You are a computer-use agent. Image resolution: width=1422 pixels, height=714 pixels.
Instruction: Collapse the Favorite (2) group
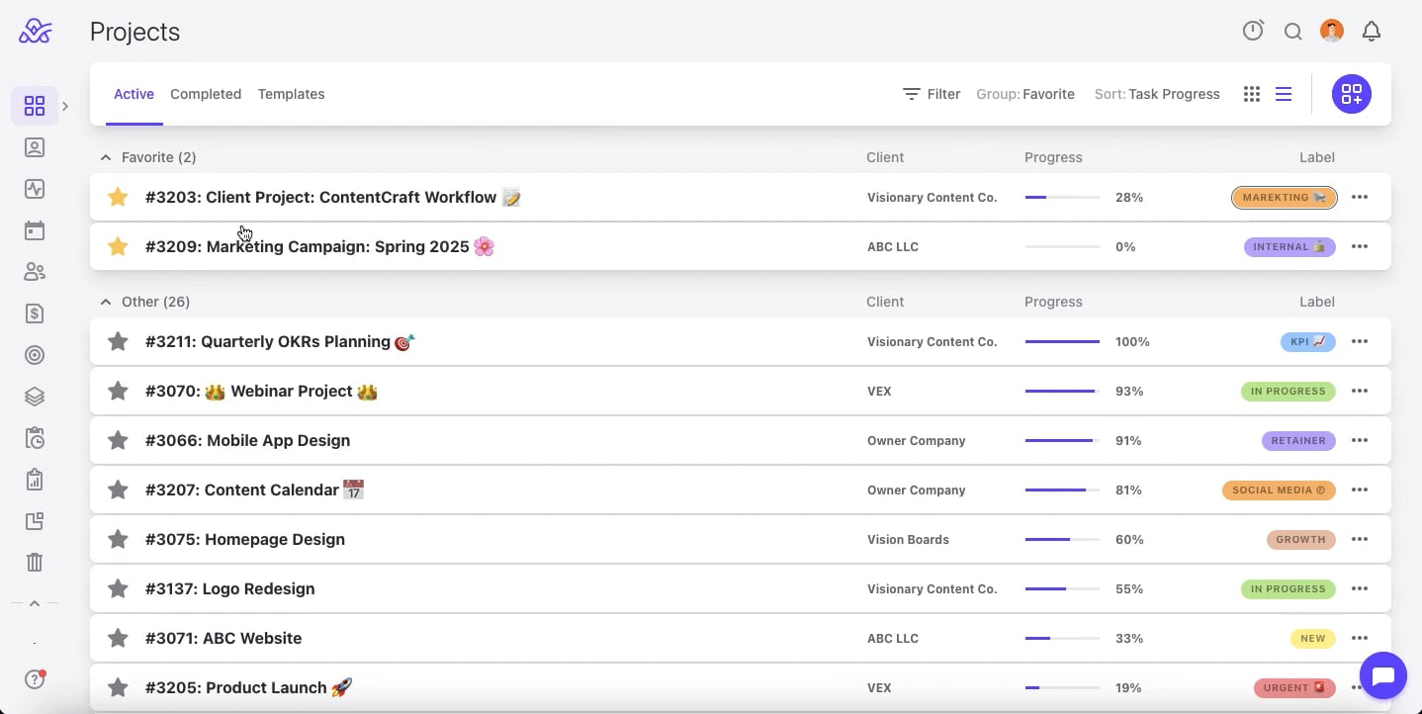click(106, 157)
